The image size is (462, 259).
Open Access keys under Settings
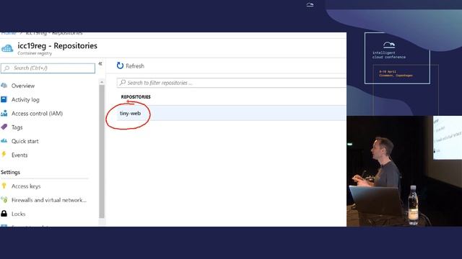tap(26, 186)
